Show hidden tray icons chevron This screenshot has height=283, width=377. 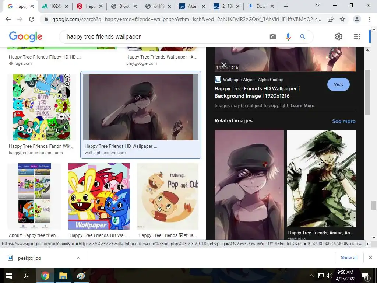tap(311, 276)
